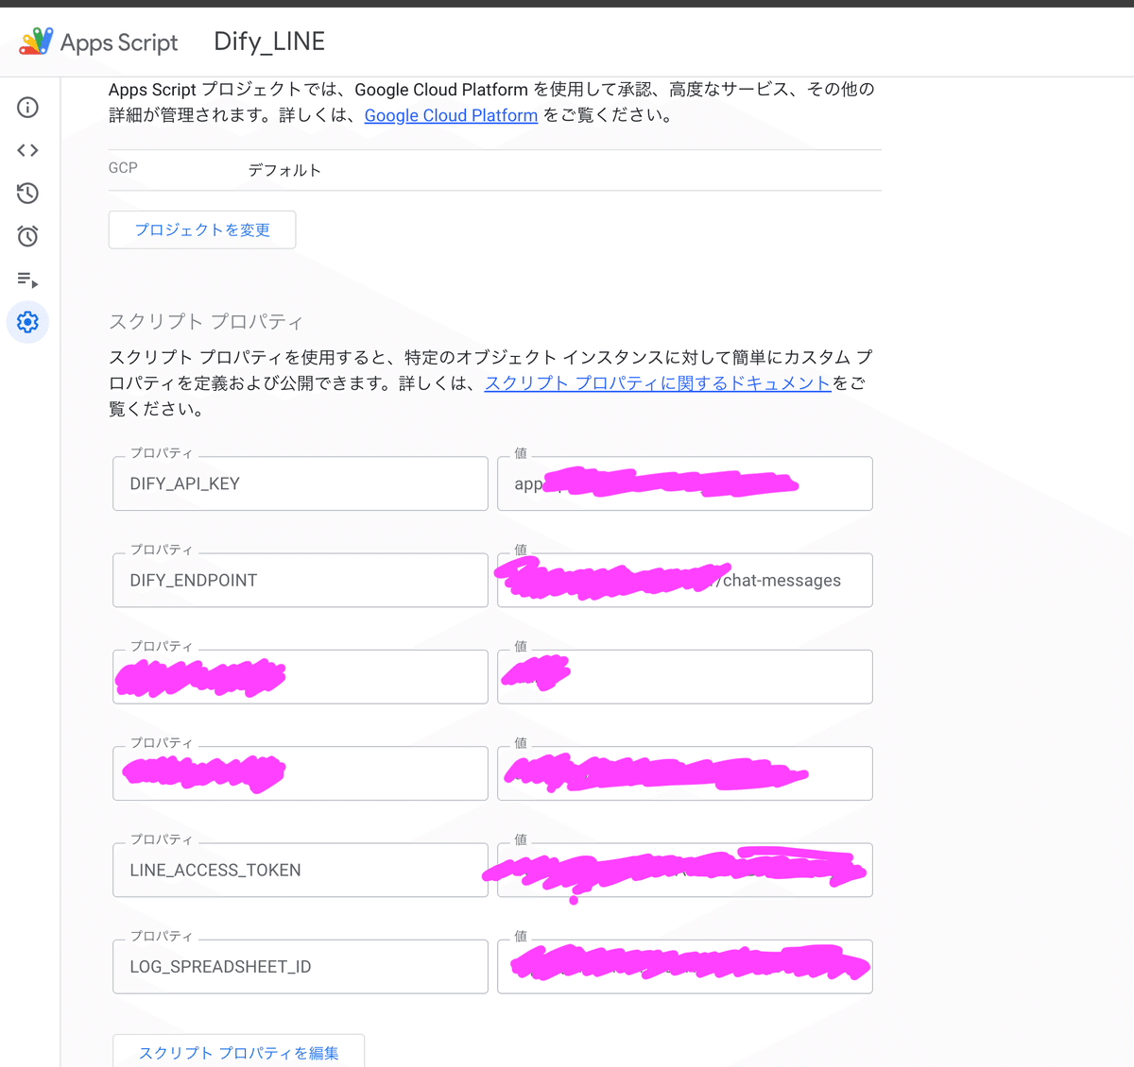Click the DIFY_API_KEY value field
Screen dimensions: 1134x1067
point(684,483)
